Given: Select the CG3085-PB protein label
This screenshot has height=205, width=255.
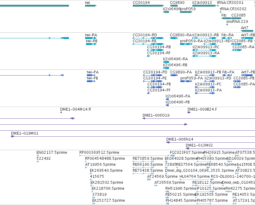Looking at the screenshot, I should (244, 78).
